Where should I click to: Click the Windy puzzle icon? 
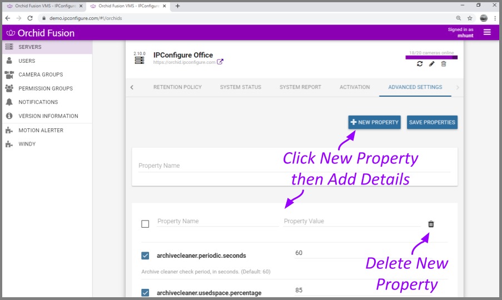[x=9, y=144]
